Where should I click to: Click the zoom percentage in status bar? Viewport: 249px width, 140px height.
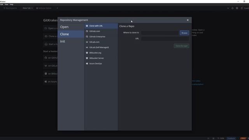click(x=221, y=138)
